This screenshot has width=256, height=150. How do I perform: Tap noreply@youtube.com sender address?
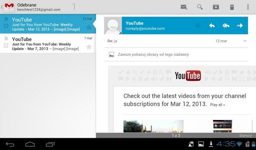point(145,28)
